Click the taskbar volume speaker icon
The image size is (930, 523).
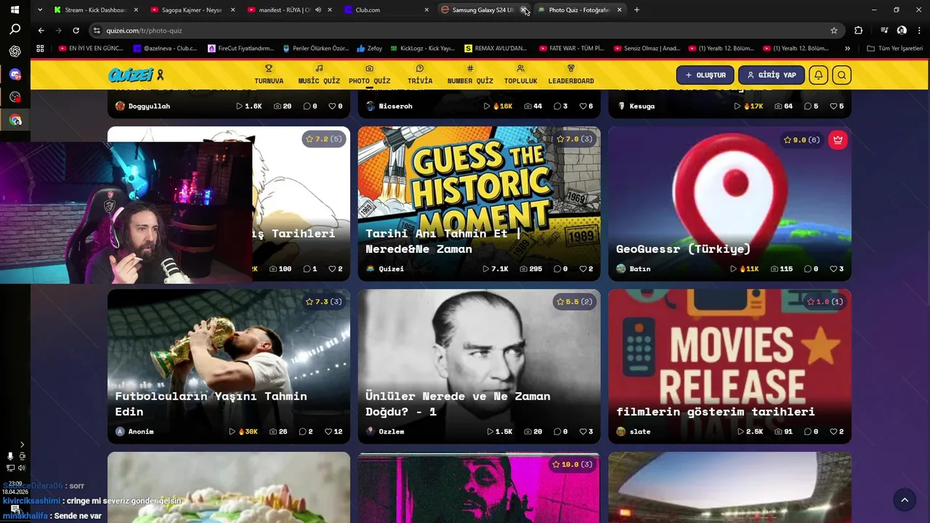point(22,468)
